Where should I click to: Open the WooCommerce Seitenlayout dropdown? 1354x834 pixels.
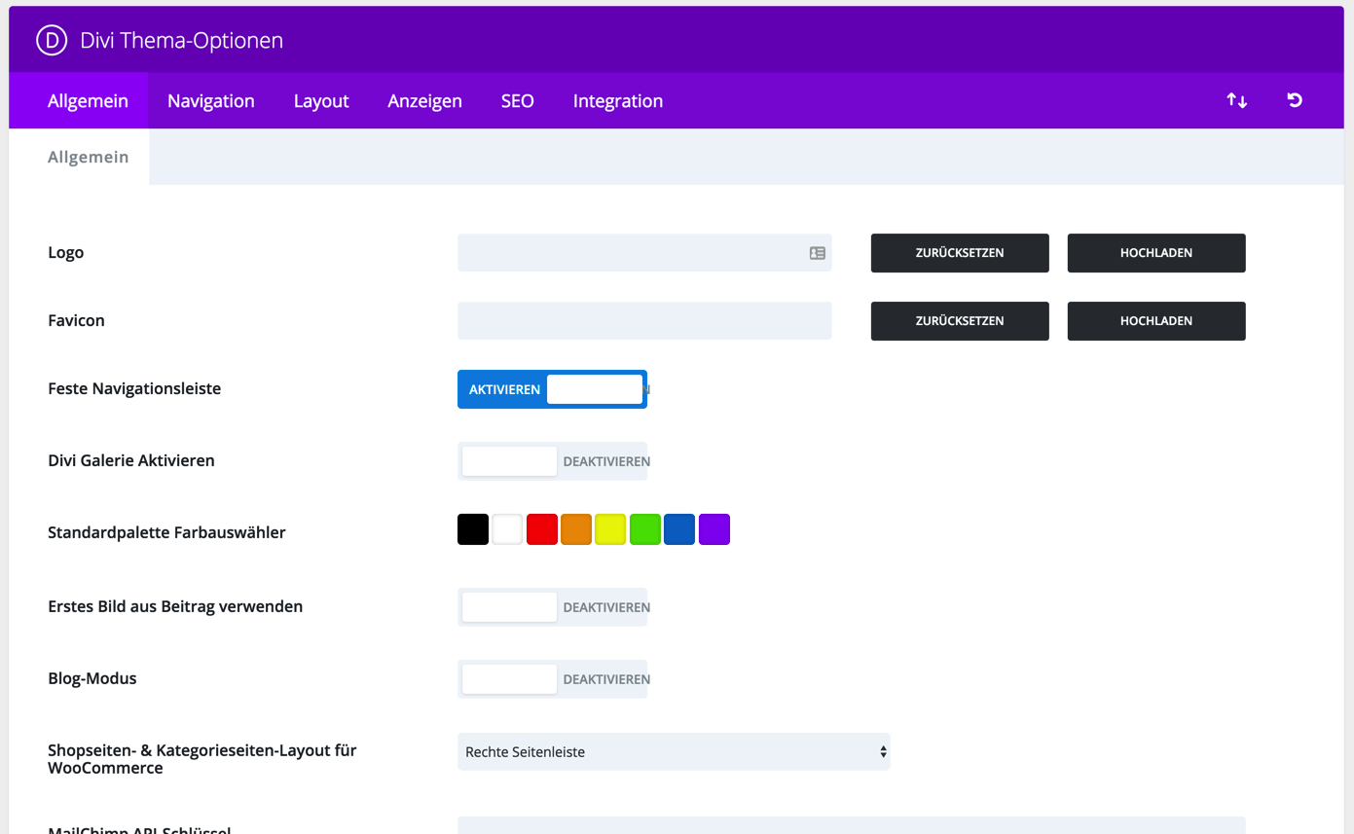tap(674, 751)
